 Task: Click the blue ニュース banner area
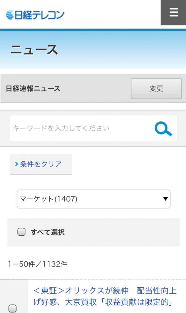coord(93,50)
